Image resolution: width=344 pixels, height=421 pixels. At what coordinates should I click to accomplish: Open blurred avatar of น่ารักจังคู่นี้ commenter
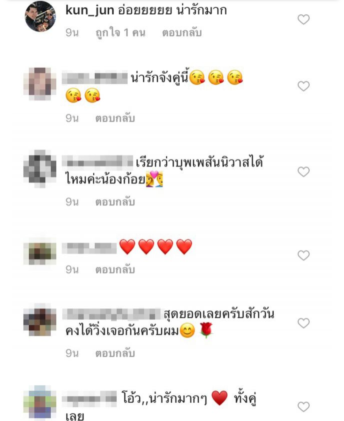pos(40,84)
